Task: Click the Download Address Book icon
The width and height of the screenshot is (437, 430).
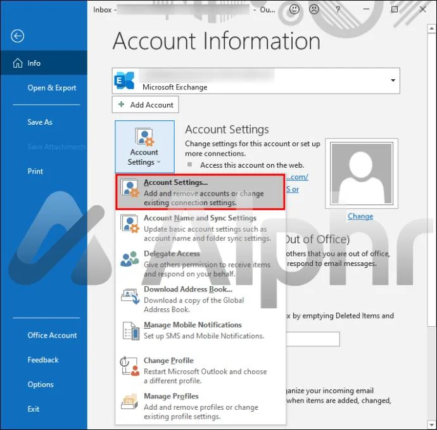Action: point(130,296)
